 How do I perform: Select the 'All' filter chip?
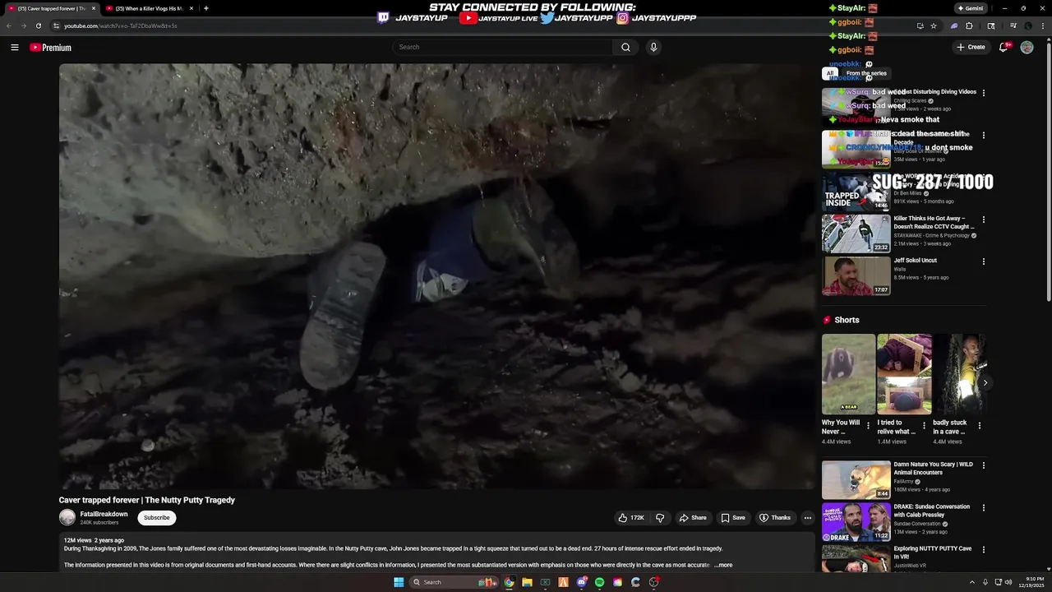(x=829, y=73)
